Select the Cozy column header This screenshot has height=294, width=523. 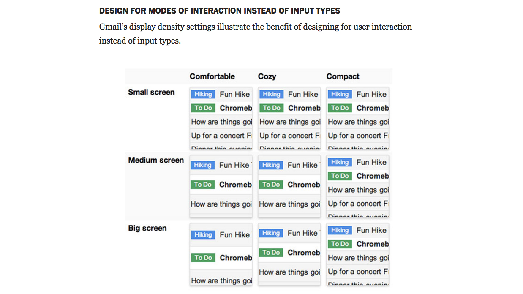click(x=267, y=76)
